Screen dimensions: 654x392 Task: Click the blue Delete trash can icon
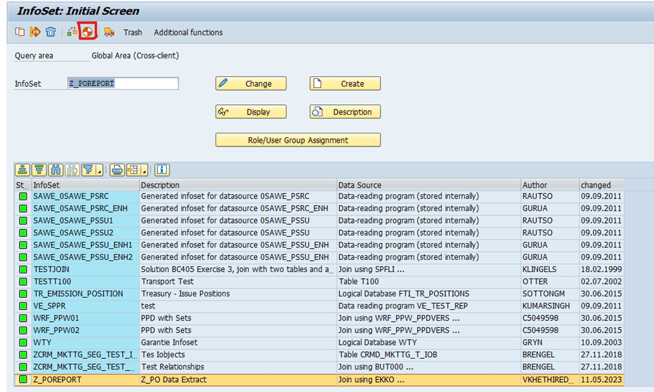pyautogui.click(x=51, y=32)
